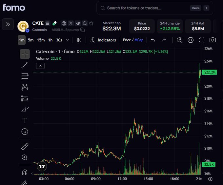Select the horizontal lines Fibonacci tool
The image size is (223, 185).
tap(25, 76)
